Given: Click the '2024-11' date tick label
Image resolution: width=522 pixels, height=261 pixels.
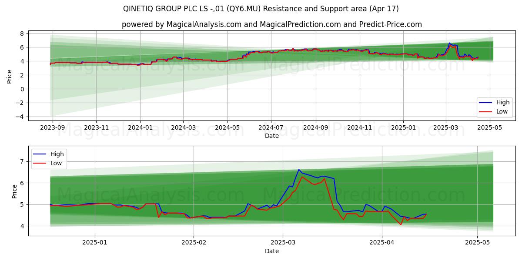Looking at the screenshot, I should 360,128.
